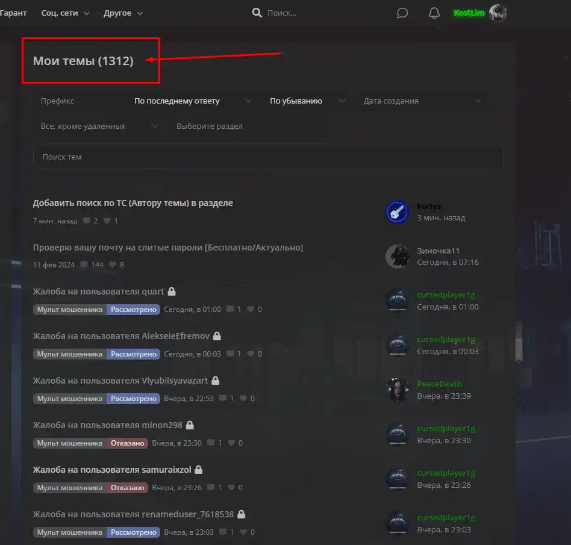Open cursedplayer1g avatar on quart row
The width and height of the screenshot is (571, 545).
(398, 301)
